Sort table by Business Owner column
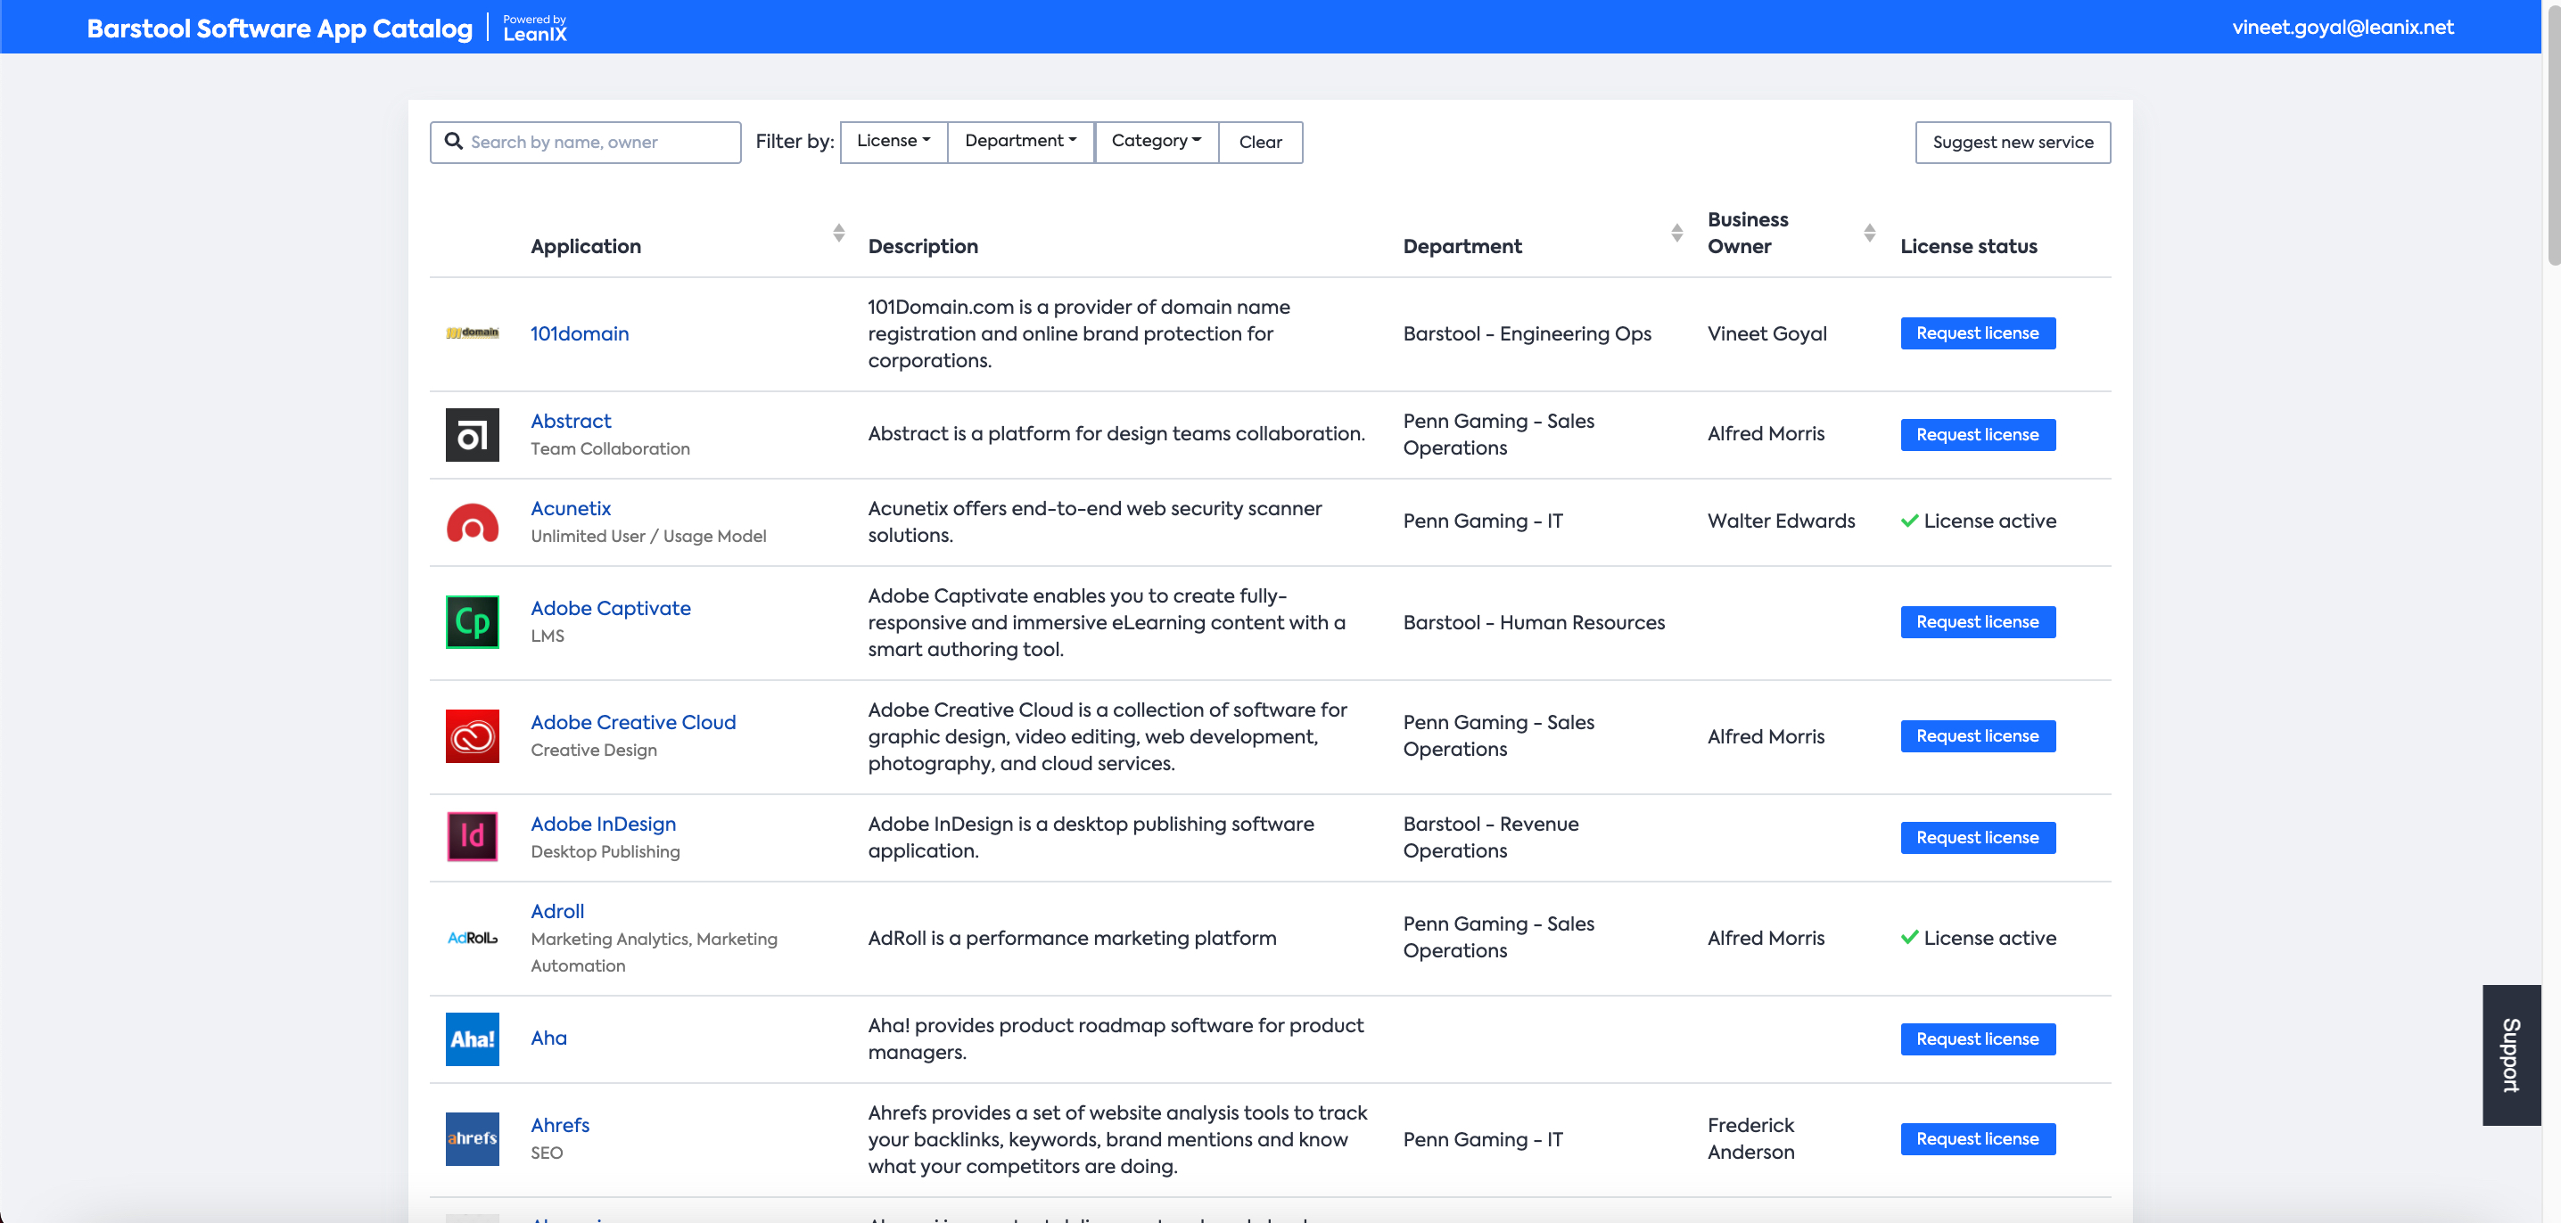Viewport: 2561px width, 1223px height. tap(1869, 233)
